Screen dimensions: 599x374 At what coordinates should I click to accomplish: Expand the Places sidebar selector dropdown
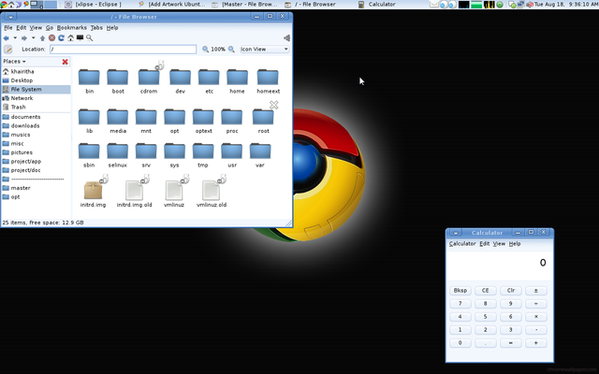pyautogui.click(x=14, y=62)
